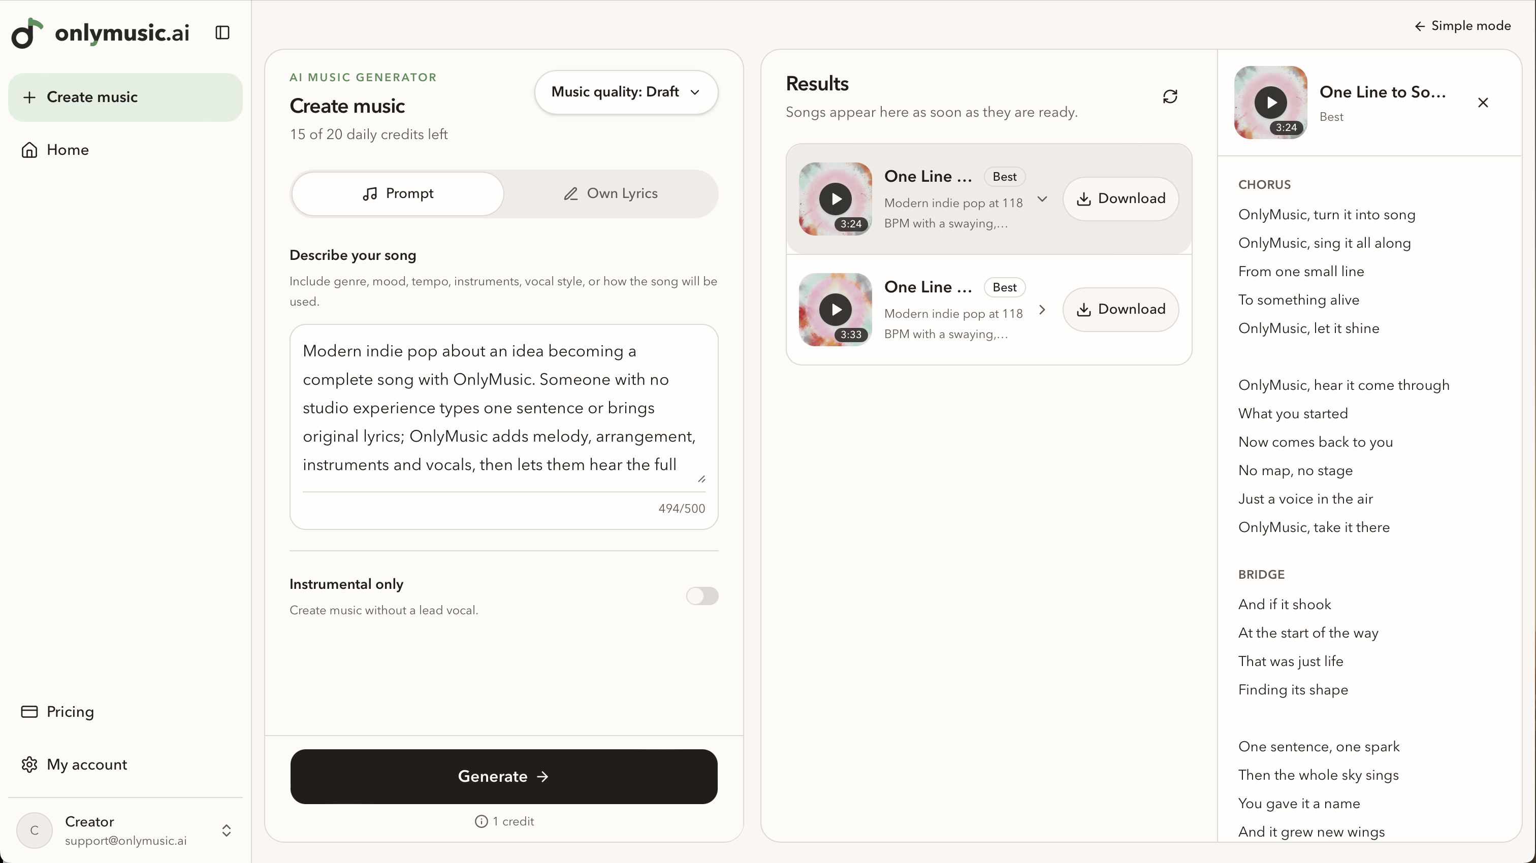
Task: Click lyric line 'Finding its shape'
Action: coord(1293,689)
